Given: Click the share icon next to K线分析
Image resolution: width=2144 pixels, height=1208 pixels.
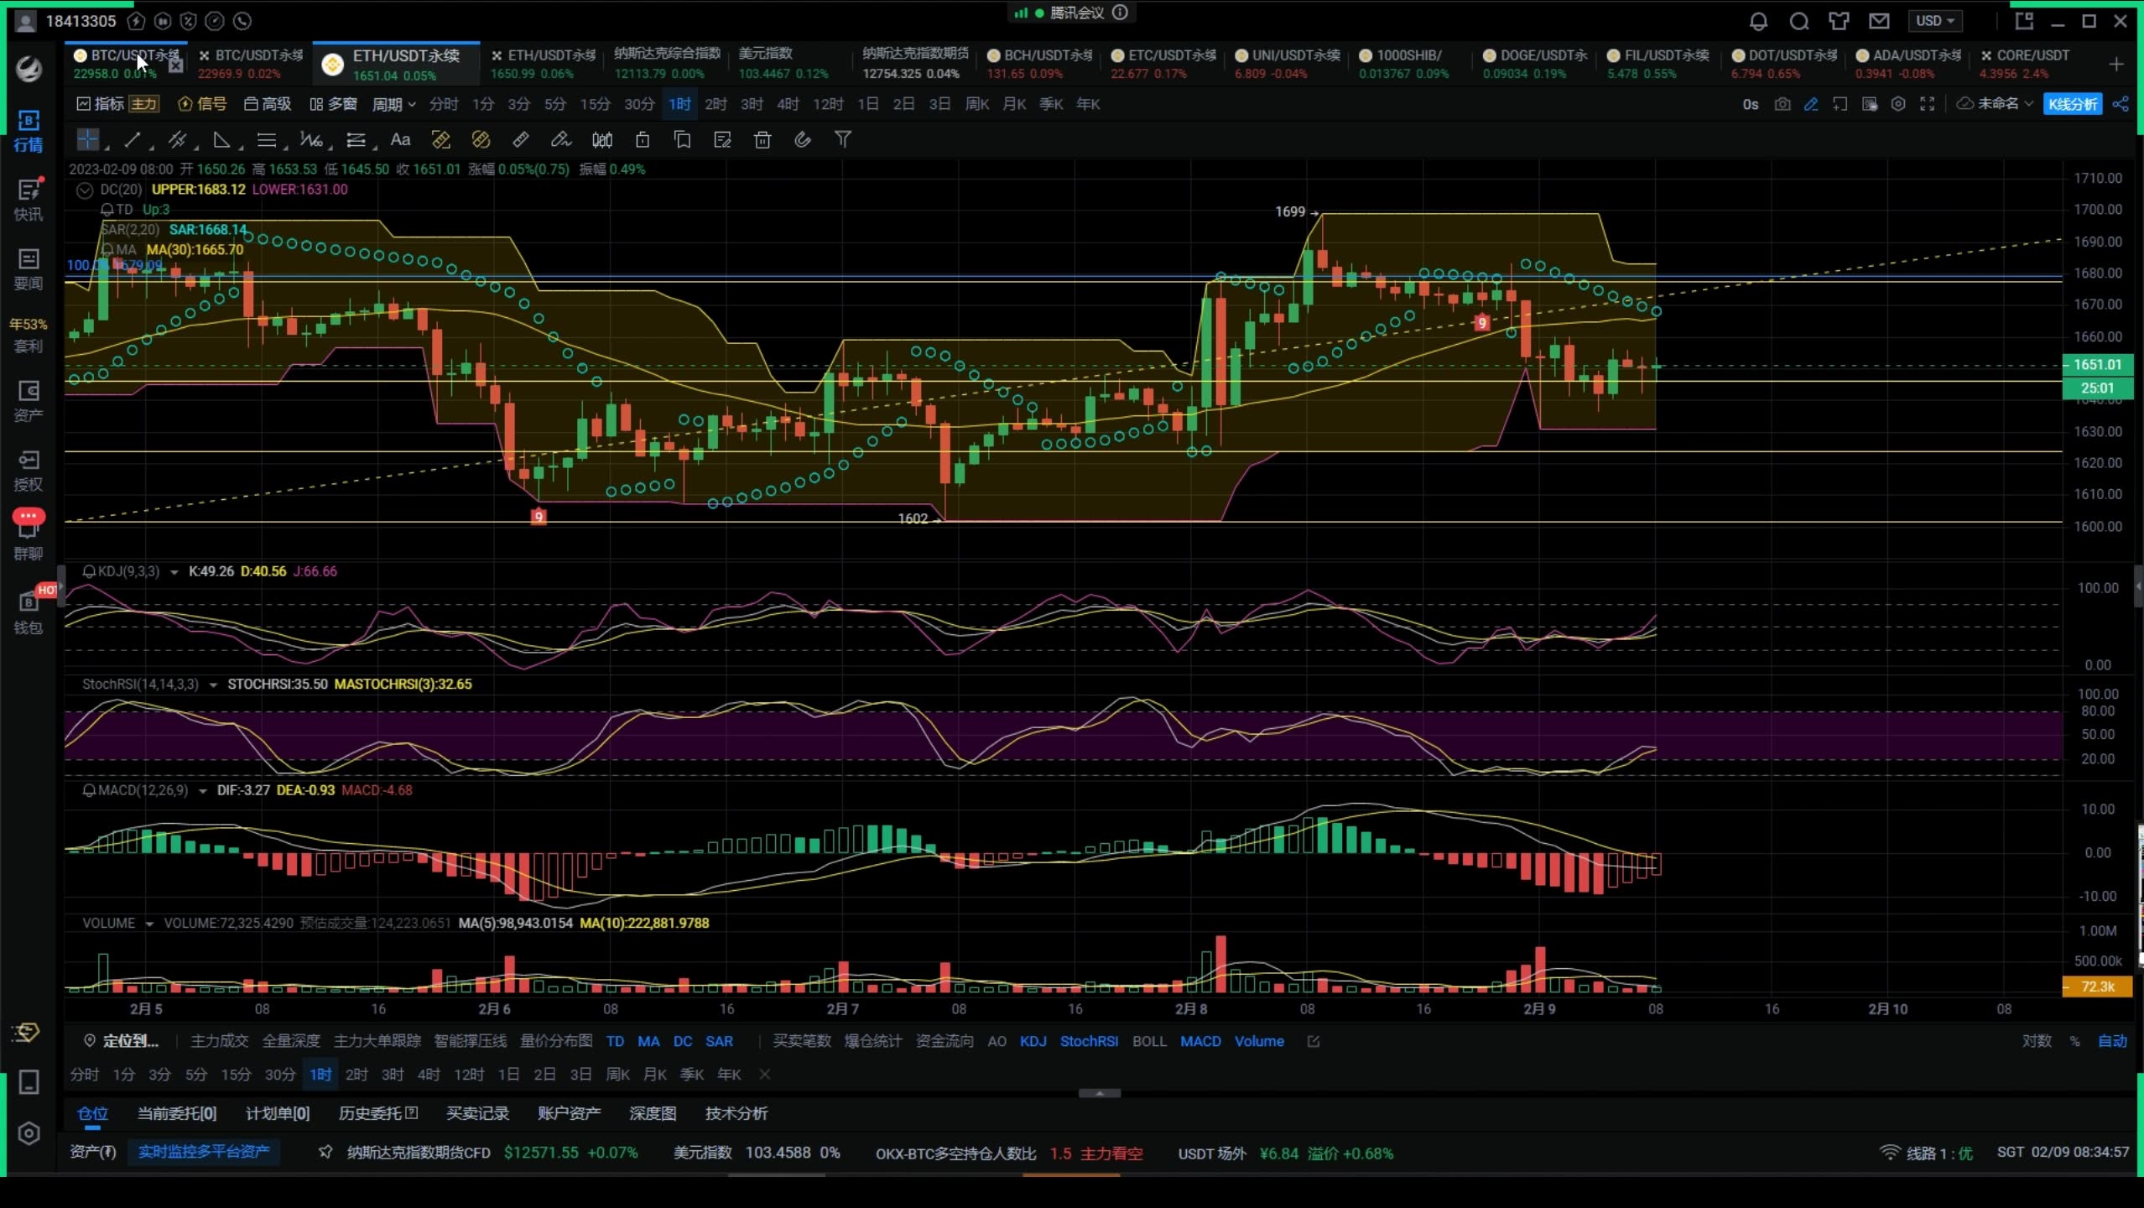Looking at the screenshot, I should click(x=2121, y=104).
